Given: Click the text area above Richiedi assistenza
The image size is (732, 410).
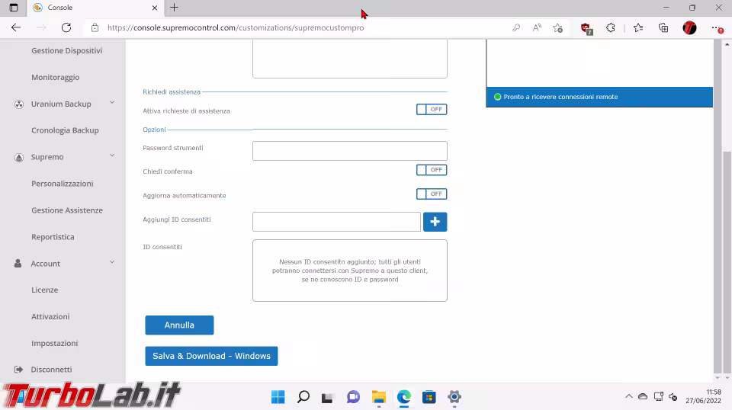Looking at the screenshot, I should pos(350,59).
